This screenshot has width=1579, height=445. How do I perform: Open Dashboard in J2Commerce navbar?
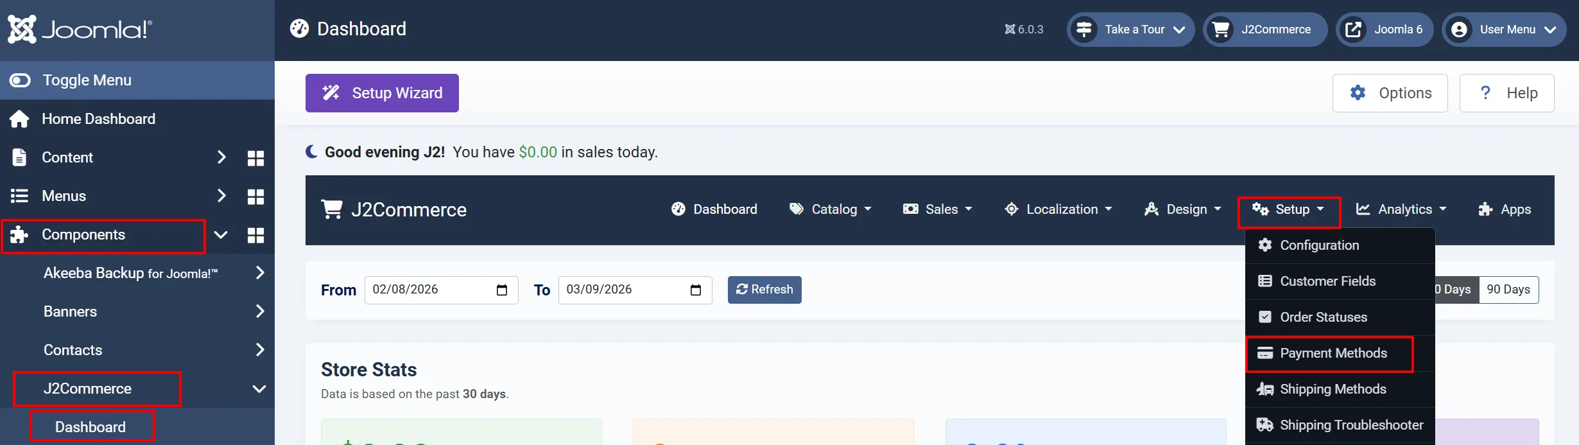[x=714, y=209]
